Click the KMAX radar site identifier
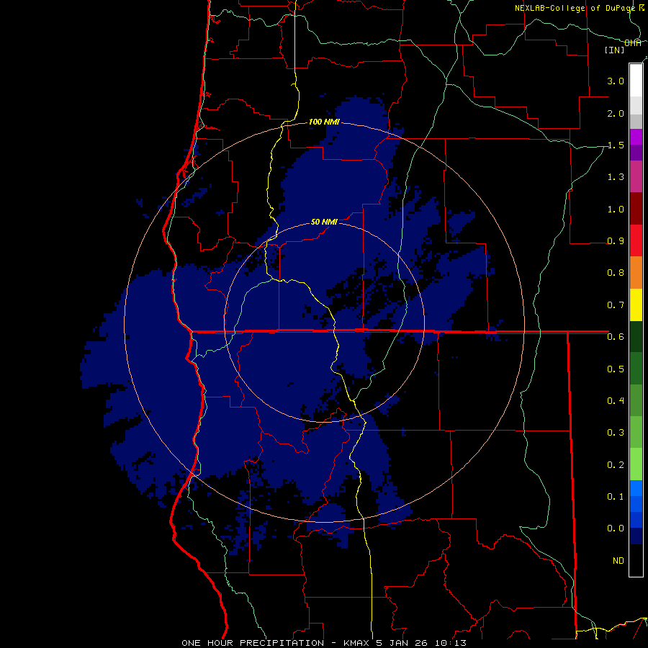The height and width of the screenshot is (648, 648). tap(357, 643)
